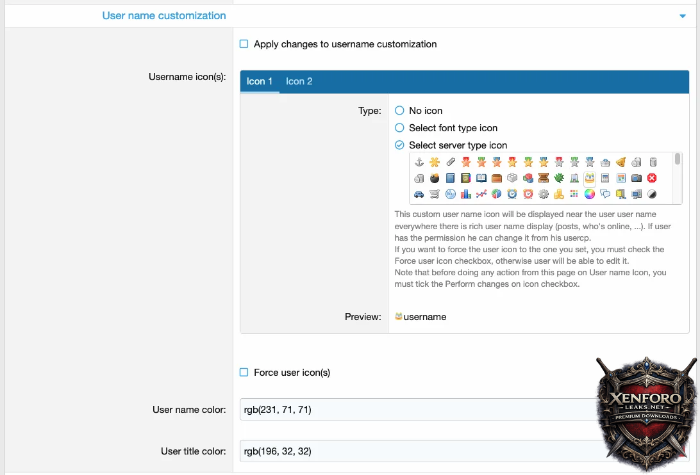Choose the paperclip attachment icon
The height and width of the screenshot is (475, 700).
point(451,163)
